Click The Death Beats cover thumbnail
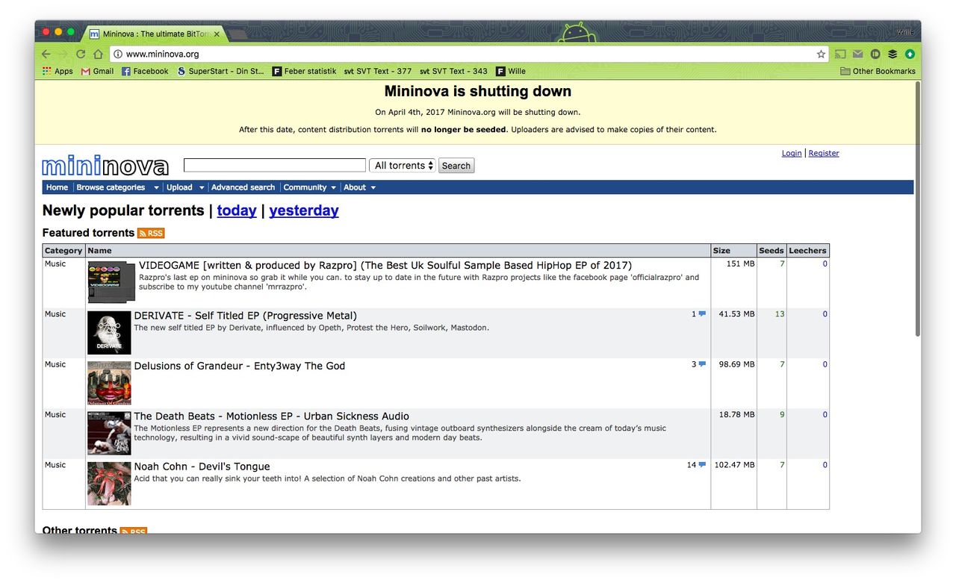This screenshot has height=583, width=956. pyautogui.click(x=109, y=433)
